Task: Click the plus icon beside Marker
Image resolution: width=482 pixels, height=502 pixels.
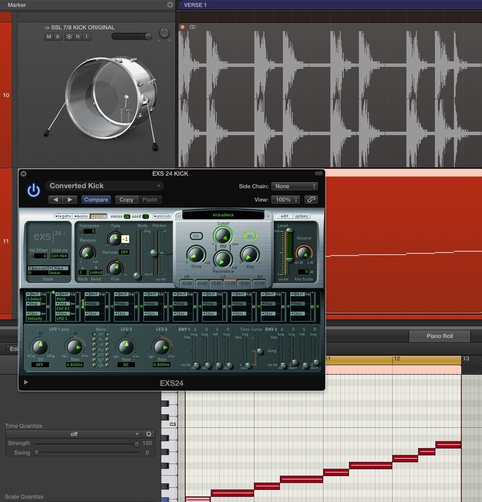Action: coord(170,5)
